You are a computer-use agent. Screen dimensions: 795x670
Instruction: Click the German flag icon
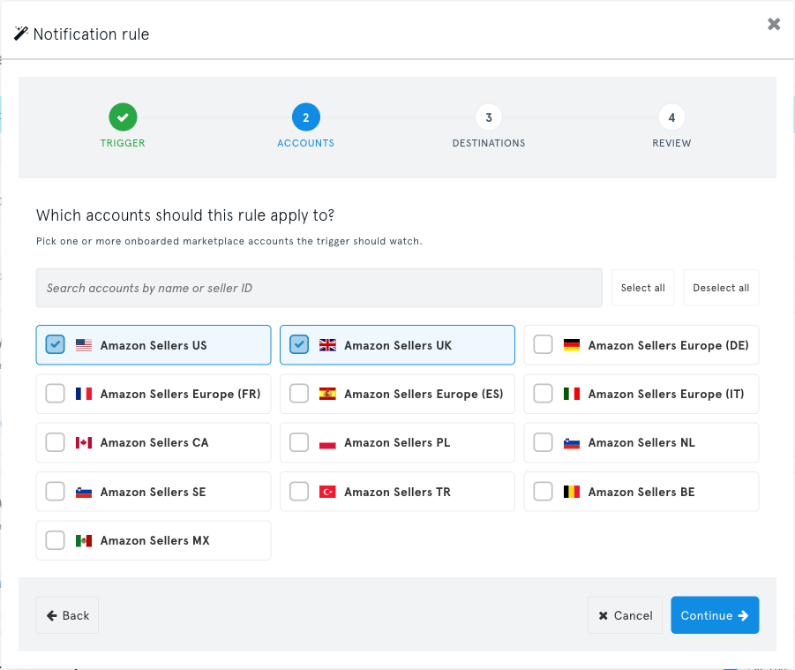(572, 345)
